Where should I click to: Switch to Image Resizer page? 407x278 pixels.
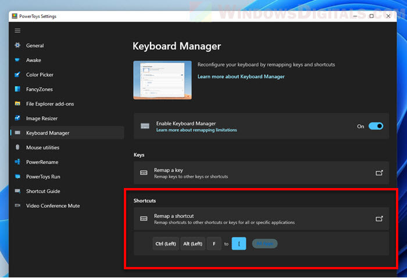[67, 118]
